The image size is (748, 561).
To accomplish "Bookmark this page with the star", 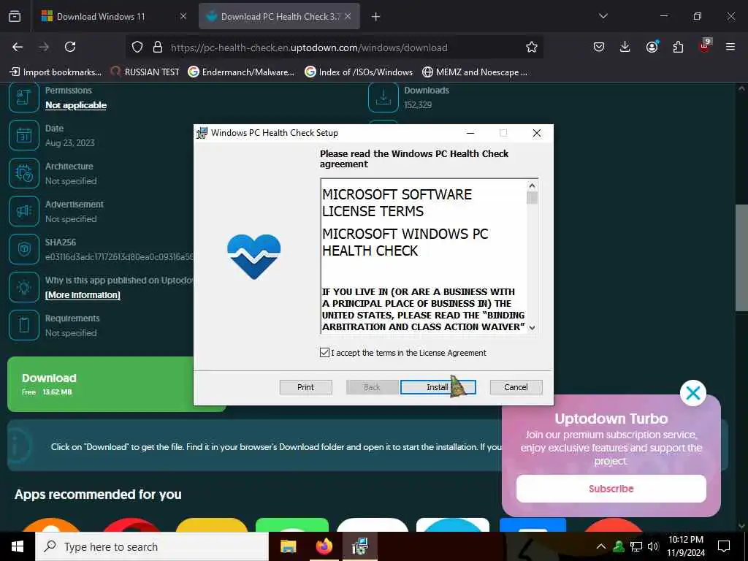I will (x=532, y=47).
